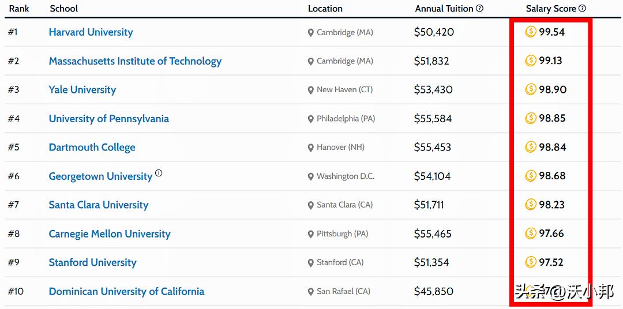Click the location pin by Washington D.C.
The height and width of the screenshot is (309, 623).
point(311,177)
